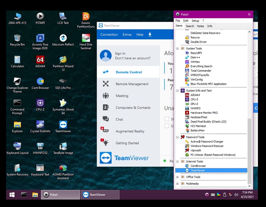The height and width of the screenshot is (207, 266).
Task: Open Chat in TeamViewer sidebar
Action: point(128,119)
